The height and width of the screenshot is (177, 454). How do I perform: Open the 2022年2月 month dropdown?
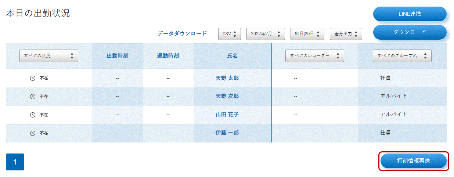coord(265,34)
